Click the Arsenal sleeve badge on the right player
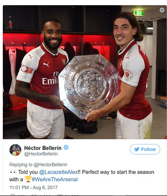This screenshot has height=196, width=167. (x=128, y=75)
